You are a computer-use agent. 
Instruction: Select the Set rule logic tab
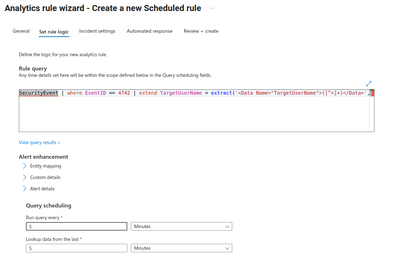54,32
